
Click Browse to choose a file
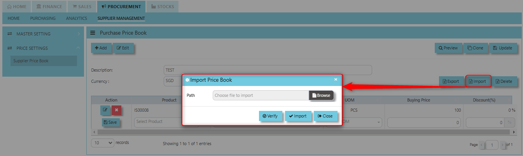[x=321, y=95]
